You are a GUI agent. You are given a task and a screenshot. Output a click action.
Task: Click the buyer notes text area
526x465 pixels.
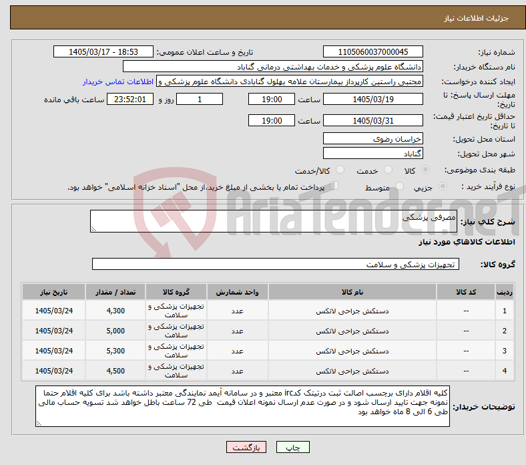242,406
